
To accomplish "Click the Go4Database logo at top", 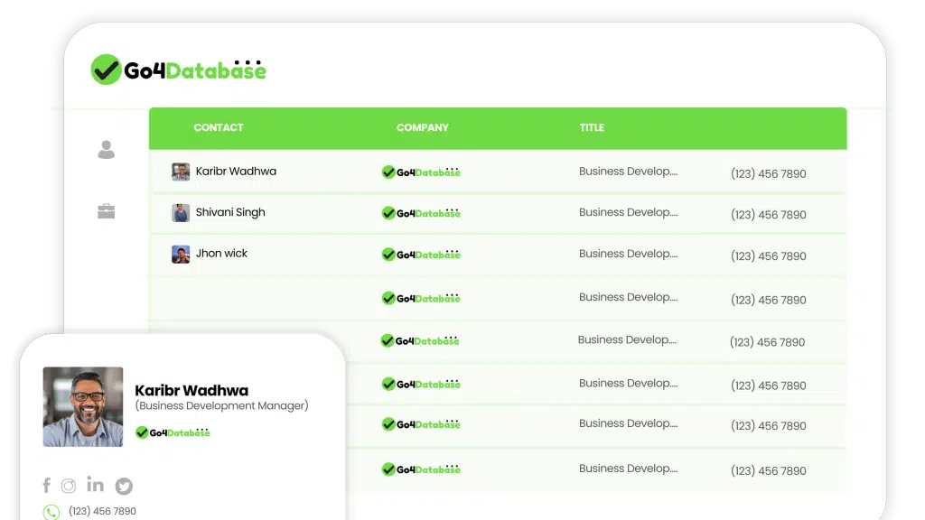I will pos(178,70).
